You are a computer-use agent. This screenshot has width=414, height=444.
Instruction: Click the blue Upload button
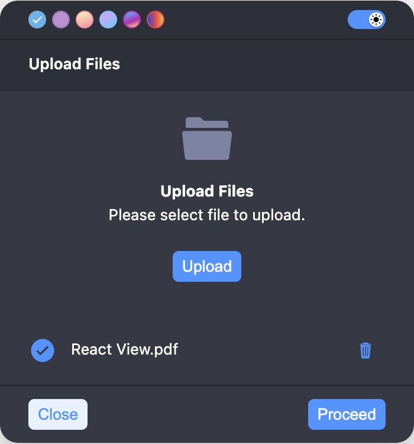pyautogui.click(x=207, y=266)
